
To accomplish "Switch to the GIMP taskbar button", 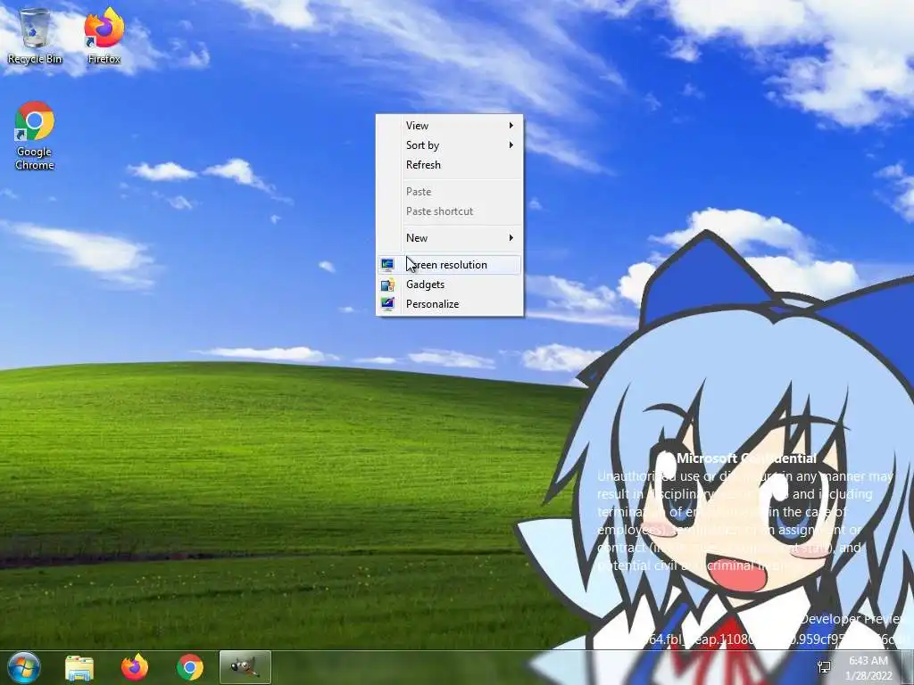I will [x=245, y=667].
